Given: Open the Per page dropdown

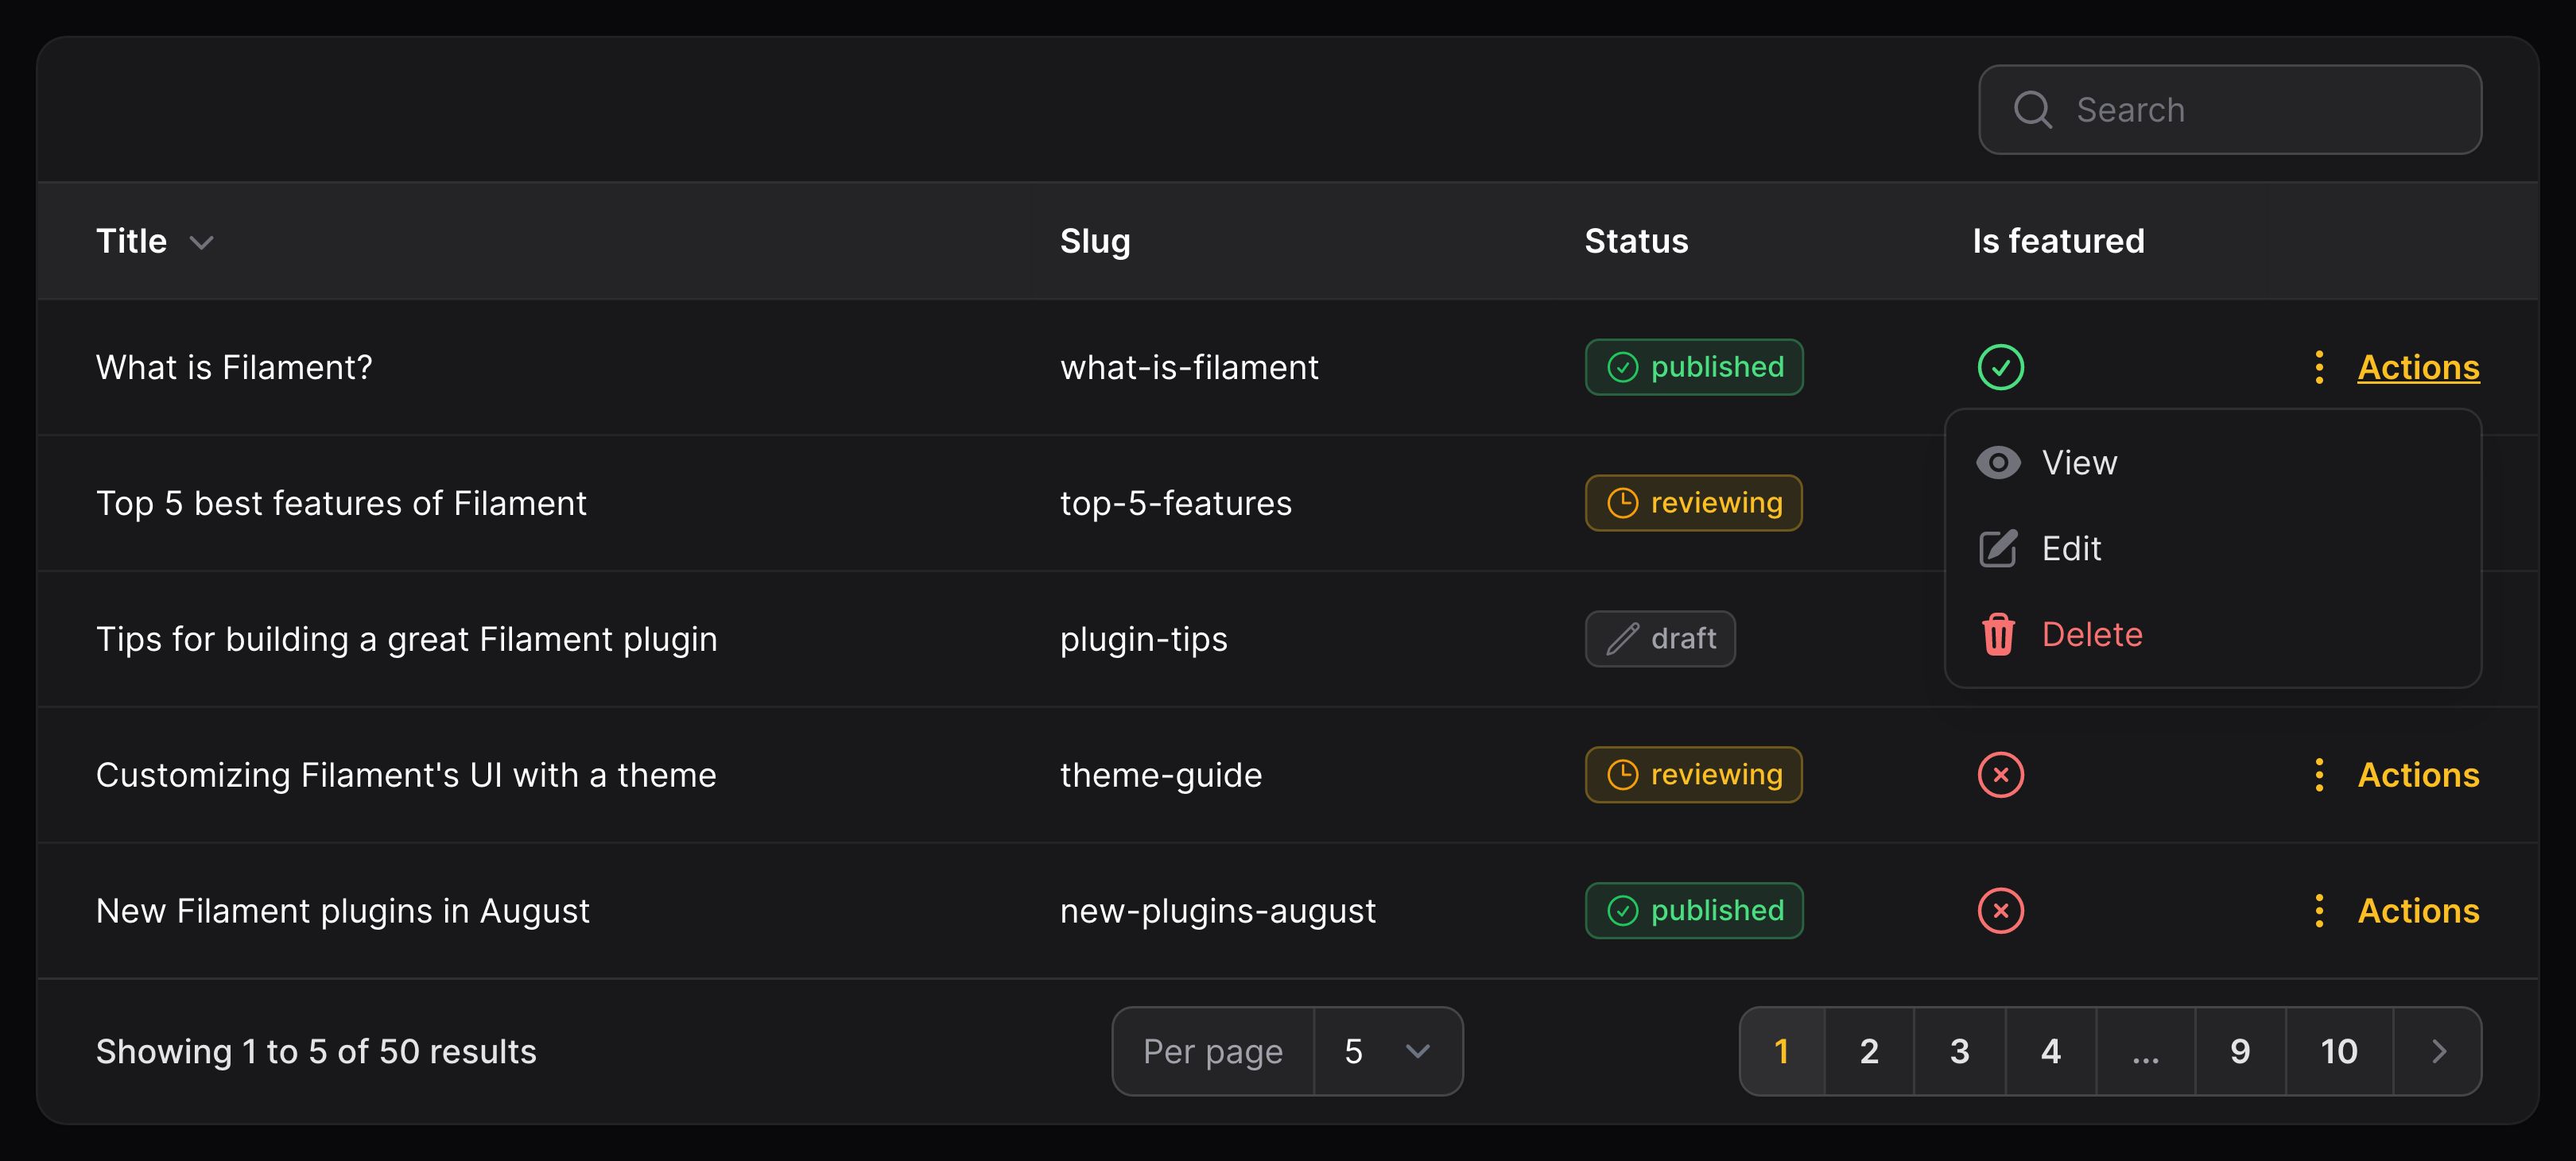Looking at the screenshot, I should pos(1387,1051).
